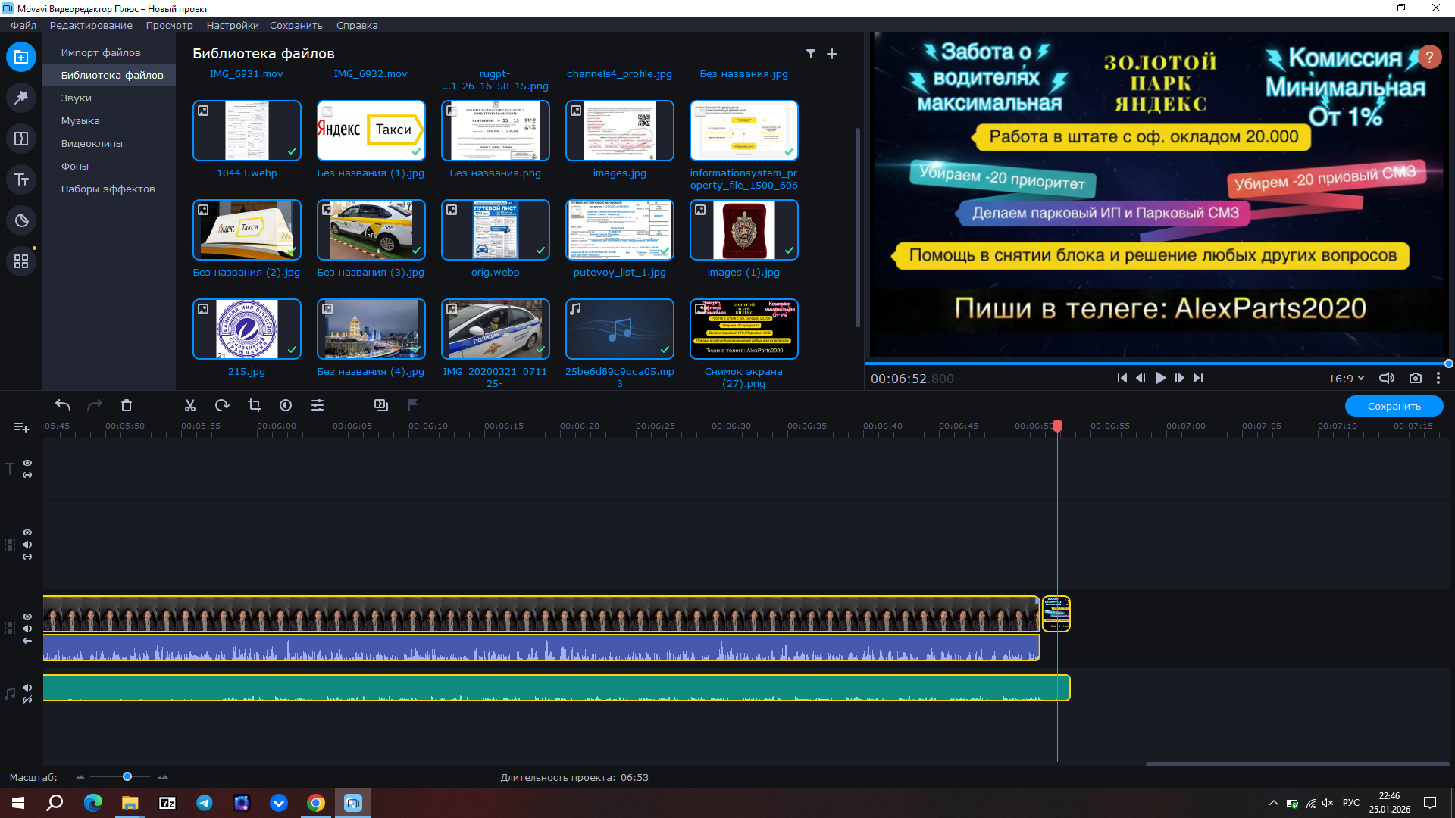Image resolution: width=1455 pixels, height=818 pixels.
Task: Mute the music audio track
Action: pos(27,688)
